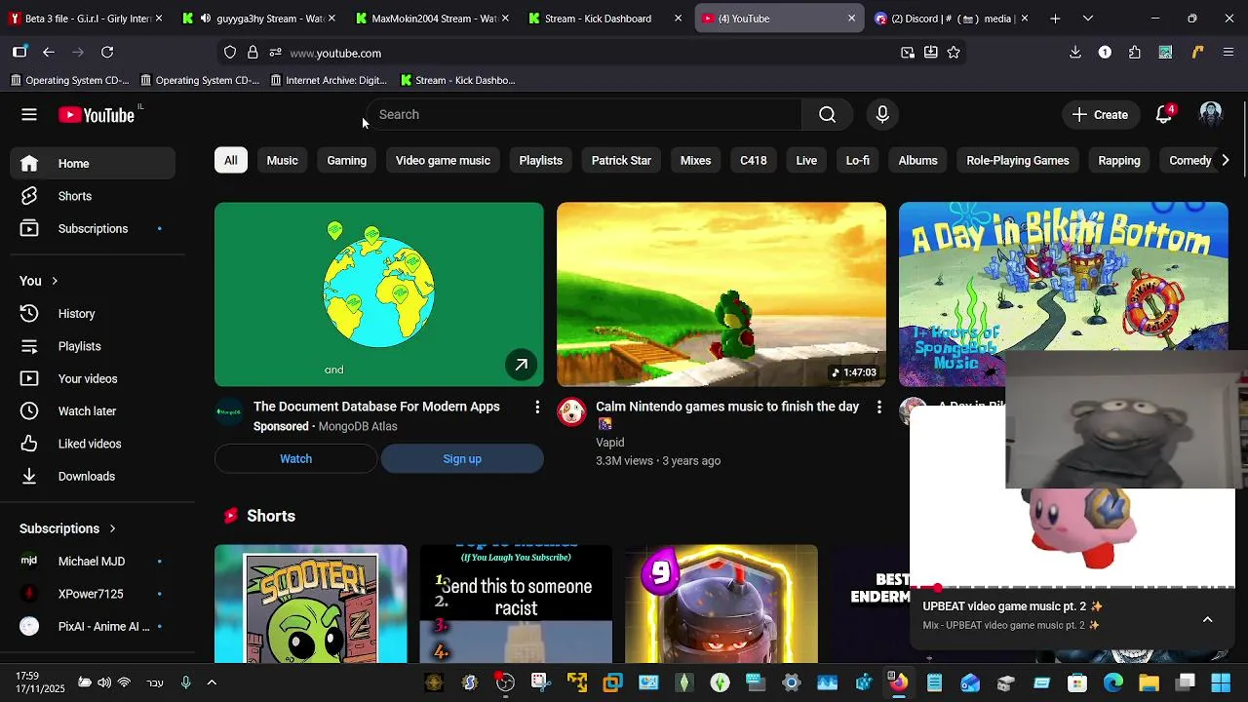Switch to the Discord browser tab
Image resolution: width=1248 pixels, height=702 pixels.
pyautogui.click(x=952, y=19)
